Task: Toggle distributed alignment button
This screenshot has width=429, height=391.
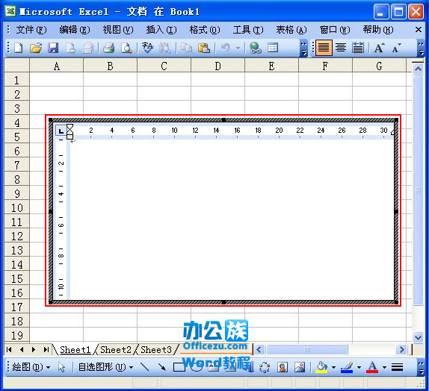Action: [358, 48]
